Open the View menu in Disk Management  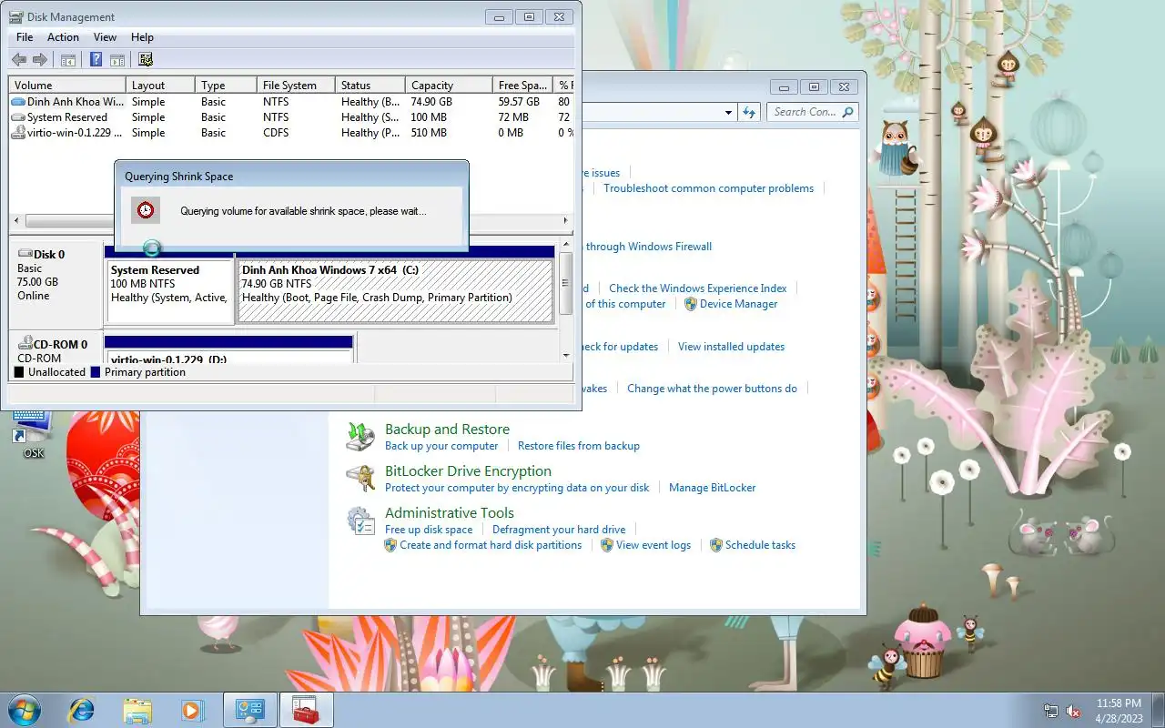[105, 37]
